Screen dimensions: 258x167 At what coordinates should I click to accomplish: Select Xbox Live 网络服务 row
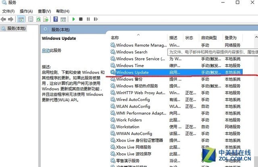pyautogui.click(x=176, y=147)
